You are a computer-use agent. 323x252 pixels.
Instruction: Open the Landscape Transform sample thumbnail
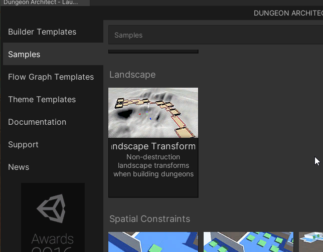pos(153,113)
